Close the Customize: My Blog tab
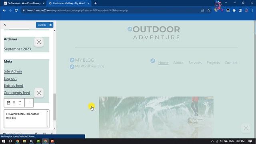The width and height of the screenshot is (256, 144). coord(88,3)
